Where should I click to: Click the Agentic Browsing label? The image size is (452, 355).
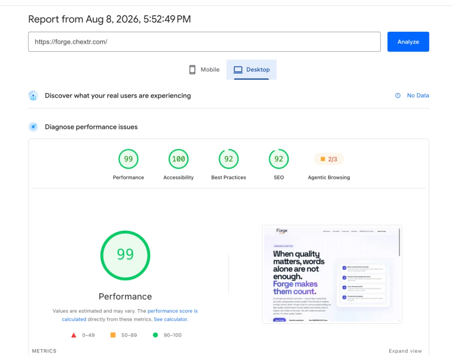click(329, 177)
